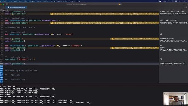Screen dimensions: 188x106
Task: Click the 'let randomStudent' code line
Action: (x=32, y=21)
